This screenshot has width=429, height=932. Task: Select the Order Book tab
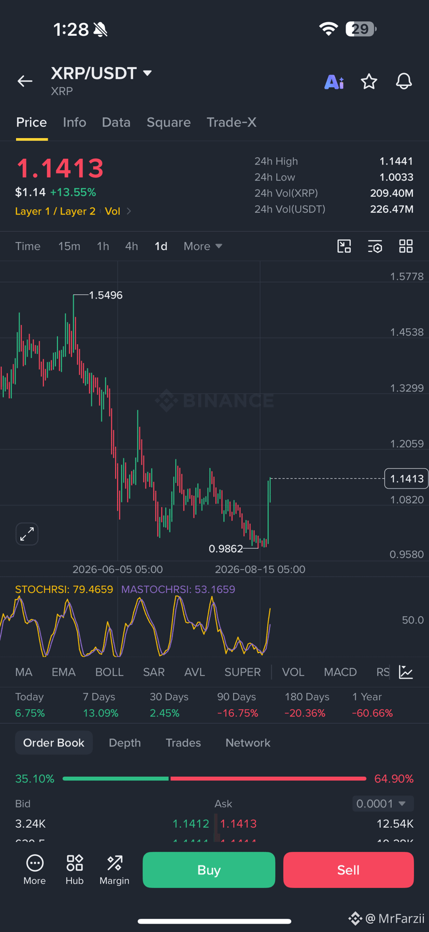(x=54, y=742)
